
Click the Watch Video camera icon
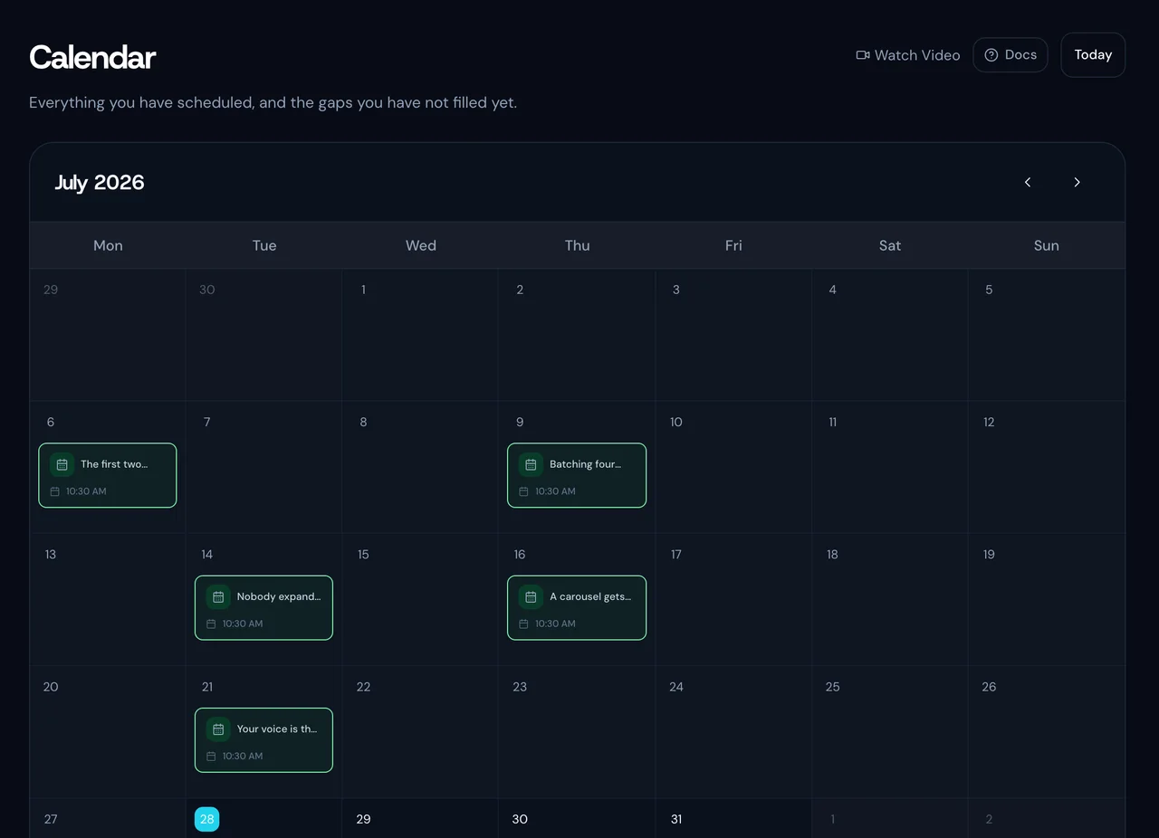pyautogui.click(x=863, y=55)
